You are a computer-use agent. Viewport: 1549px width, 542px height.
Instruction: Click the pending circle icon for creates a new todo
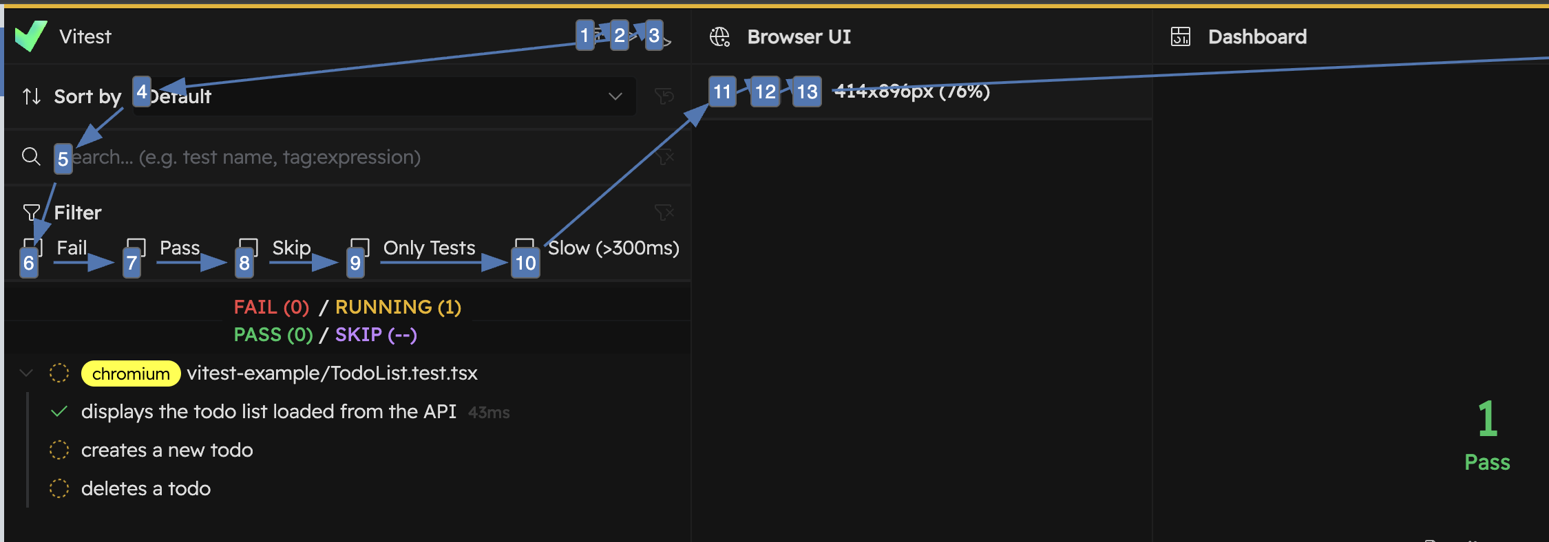(x=59, y=450)
